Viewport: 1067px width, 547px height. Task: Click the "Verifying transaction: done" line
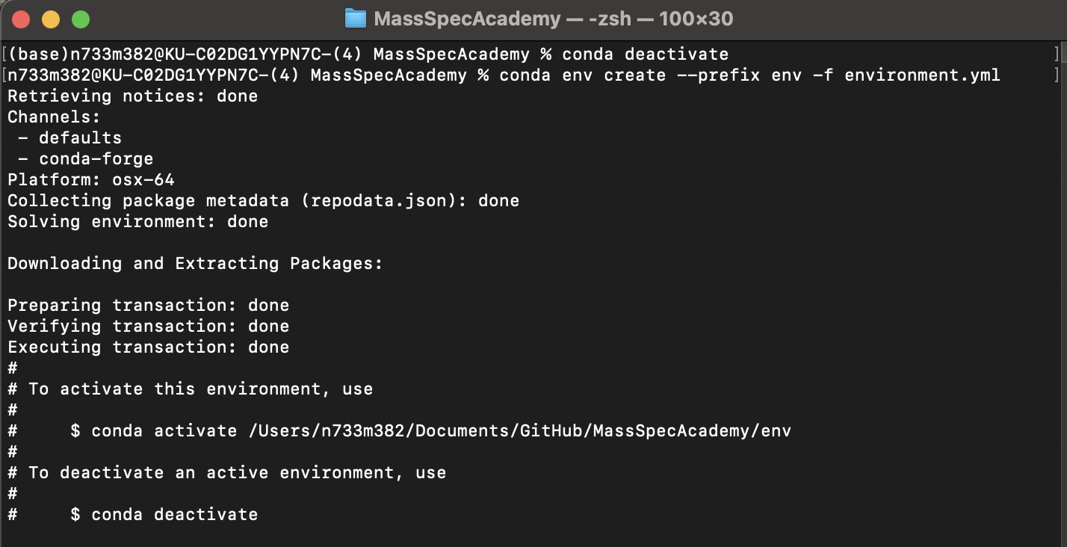[x=148, y=327]
